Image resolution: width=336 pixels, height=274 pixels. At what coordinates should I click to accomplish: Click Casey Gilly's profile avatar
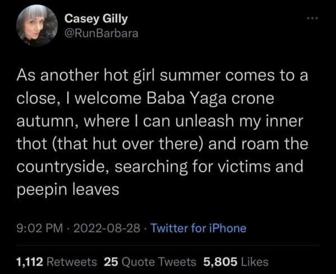tap(36, 29)
